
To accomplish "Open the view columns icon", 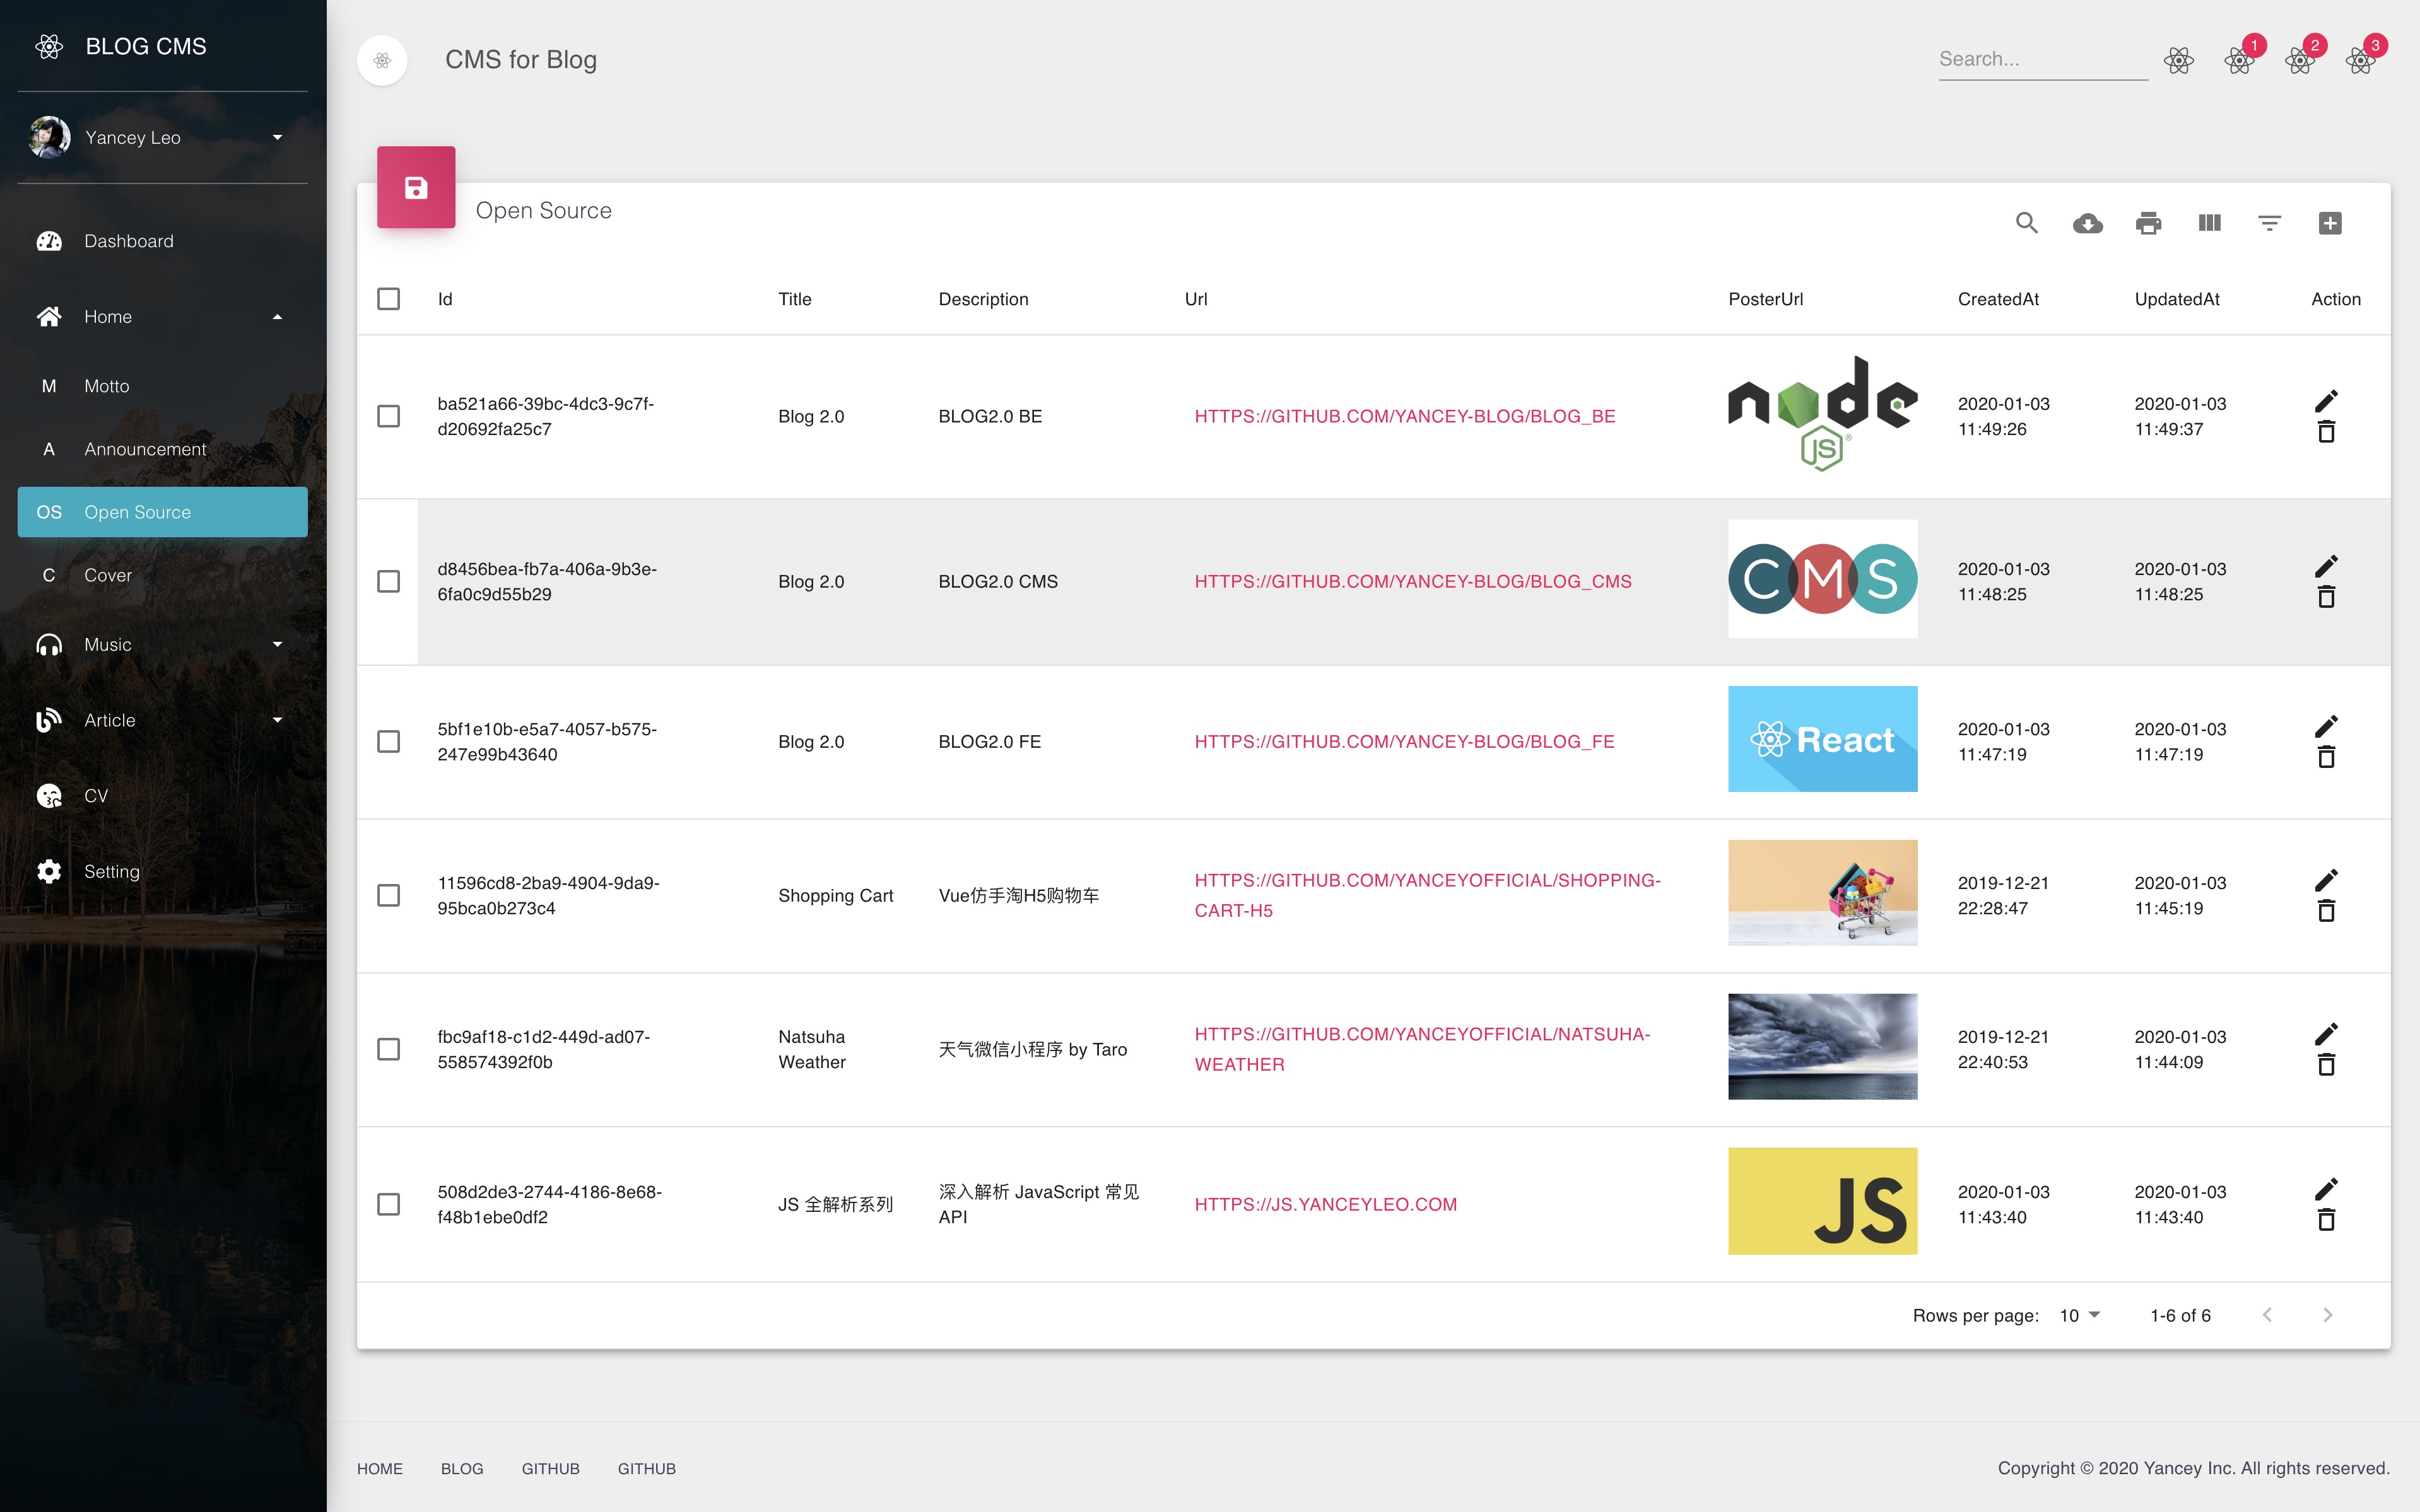I will (x=2209, y=223).
